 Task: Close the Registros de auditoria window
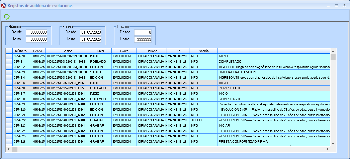[344, 5]
